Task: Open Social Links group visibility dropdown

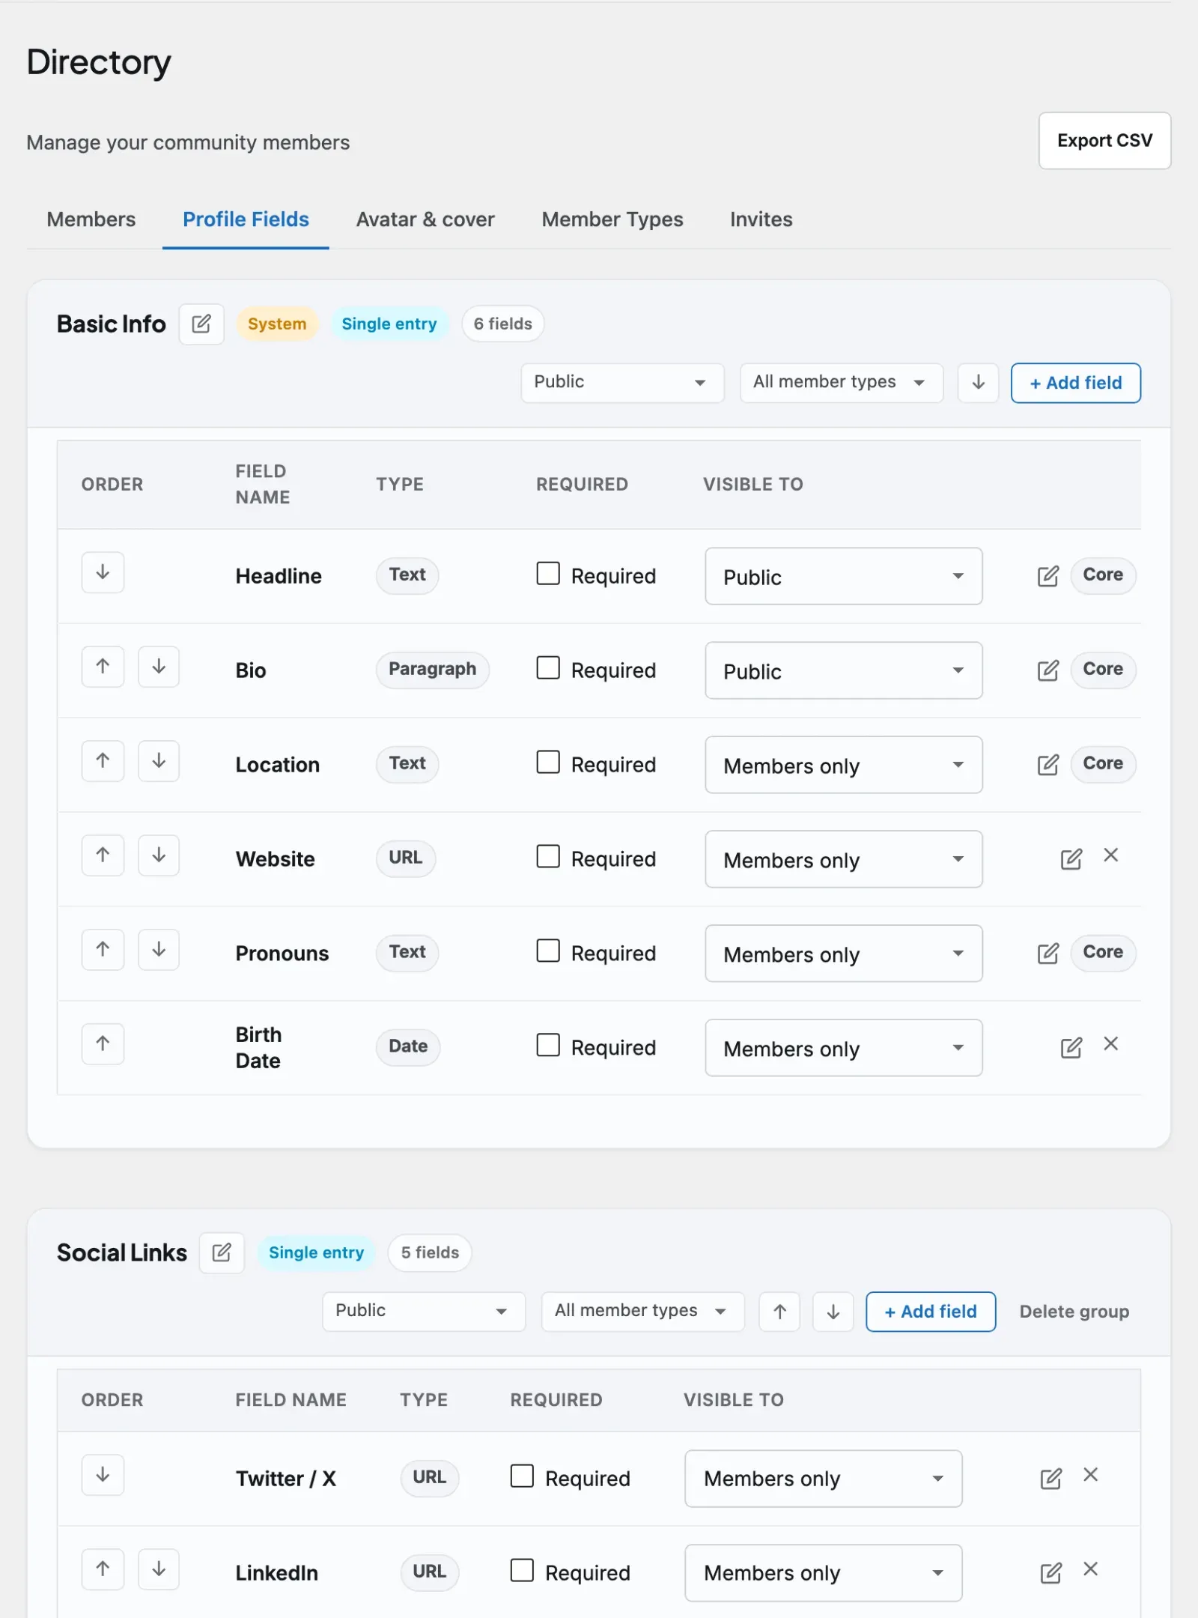Action: click(x=424, y=1312)
